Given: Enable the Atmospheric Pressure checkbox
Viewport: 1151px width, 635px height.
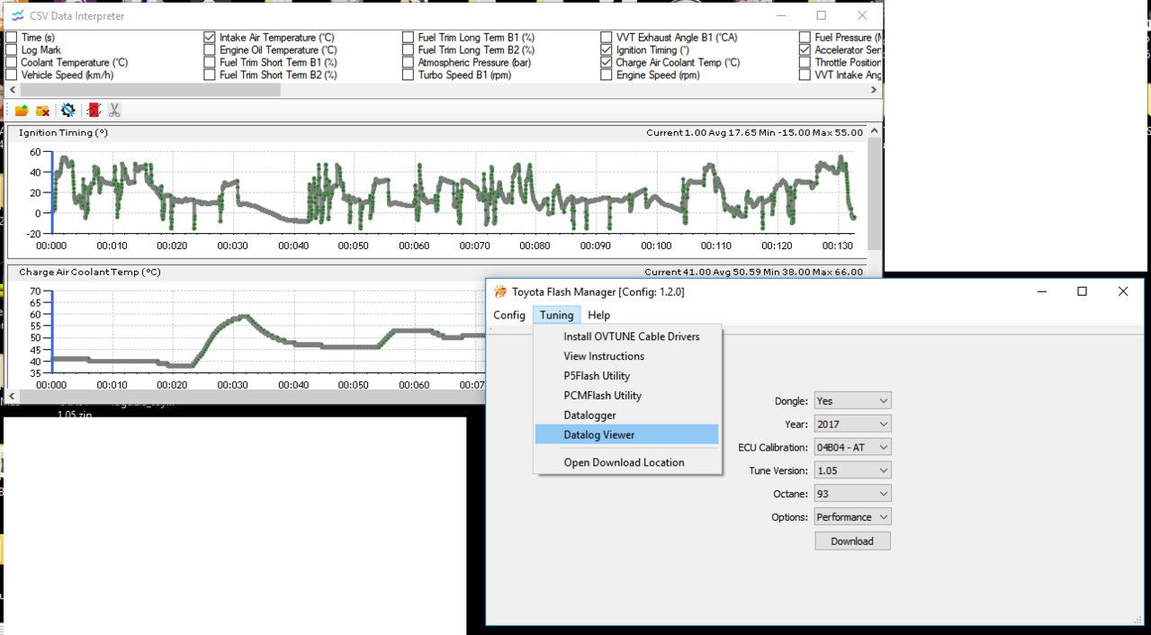Looking at the screenshot, I should click(x=409, y=63).
